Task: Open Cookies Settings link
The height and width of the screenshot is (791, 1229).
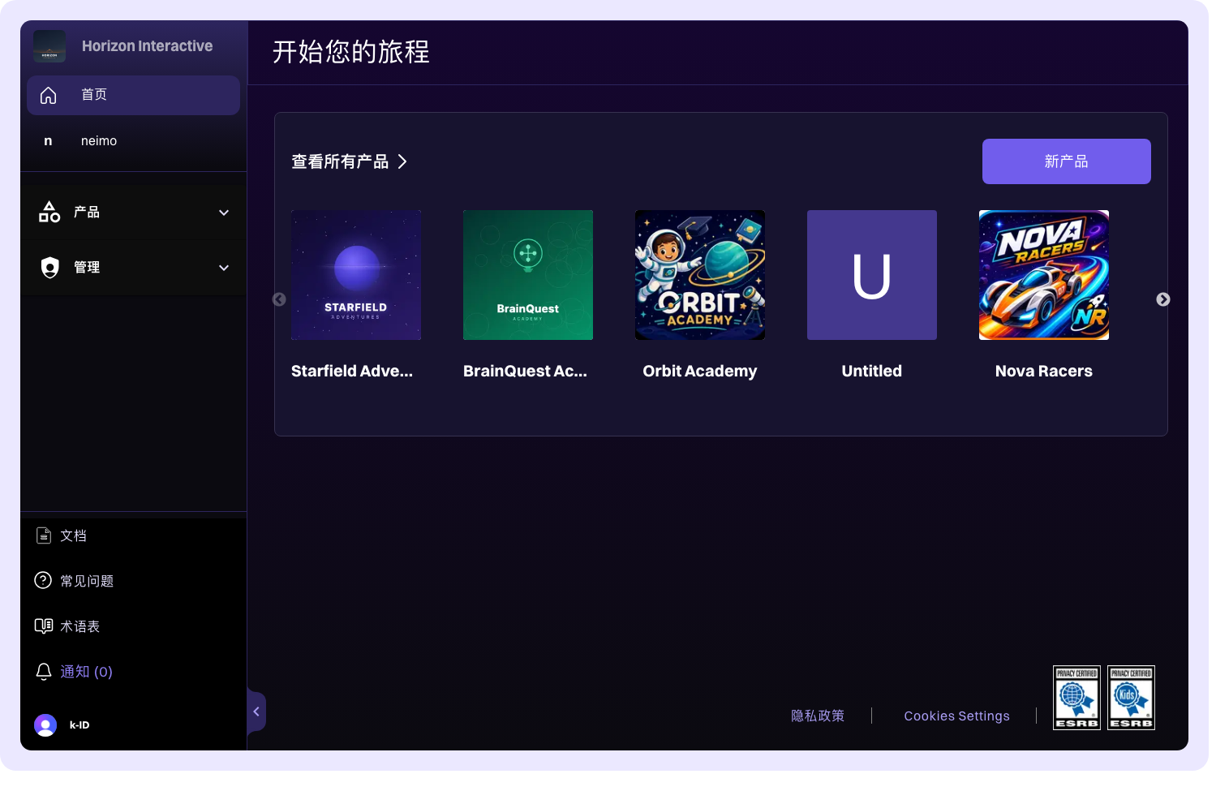Action: tap(956, 716)
